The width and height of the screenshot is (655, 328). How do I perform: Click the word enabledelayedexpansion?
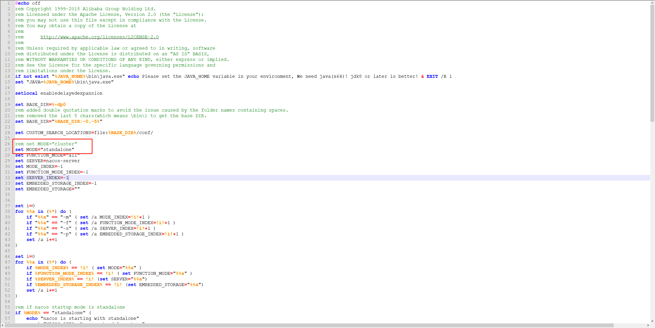coord(71,93)
